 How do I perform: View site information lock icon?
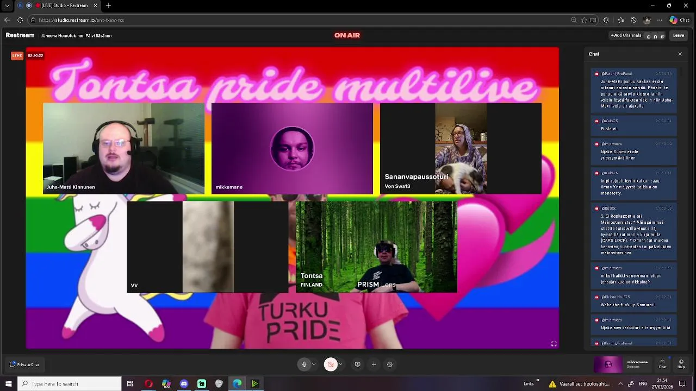[33, 20]
